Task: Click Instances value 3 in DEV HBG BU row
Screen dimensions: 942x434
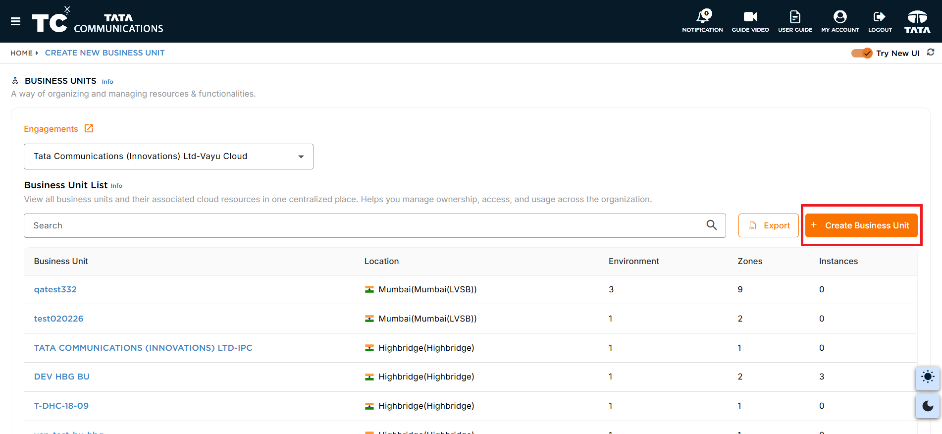Action: click(822, 377)
